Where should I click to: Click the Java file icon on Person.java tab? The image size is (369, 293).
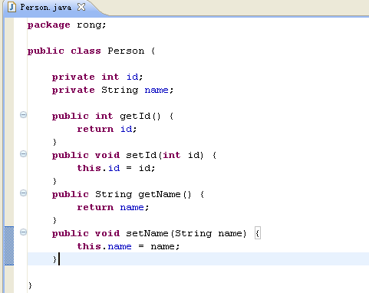tap(12, 7)
